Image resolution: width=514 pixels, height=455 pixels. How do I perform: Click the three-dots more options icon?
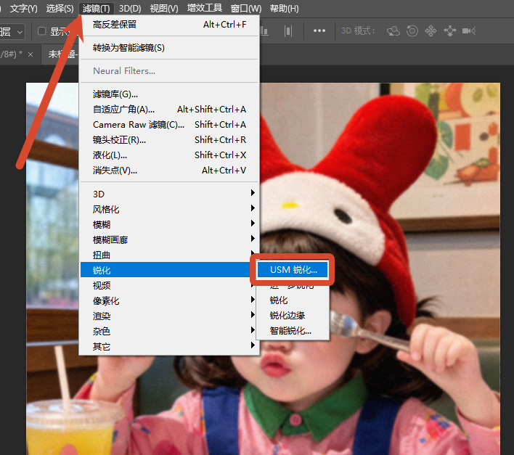319,30
